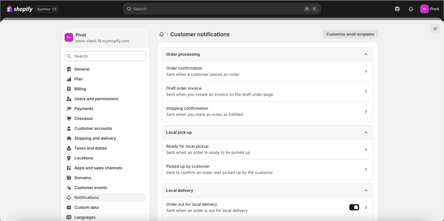444x221 pixels.
Task: Click the Plan icon in sidebar
Action: (69, 79)
